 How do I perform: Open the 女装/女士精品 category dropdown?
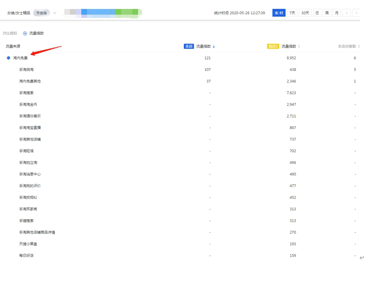click(54, 13)
